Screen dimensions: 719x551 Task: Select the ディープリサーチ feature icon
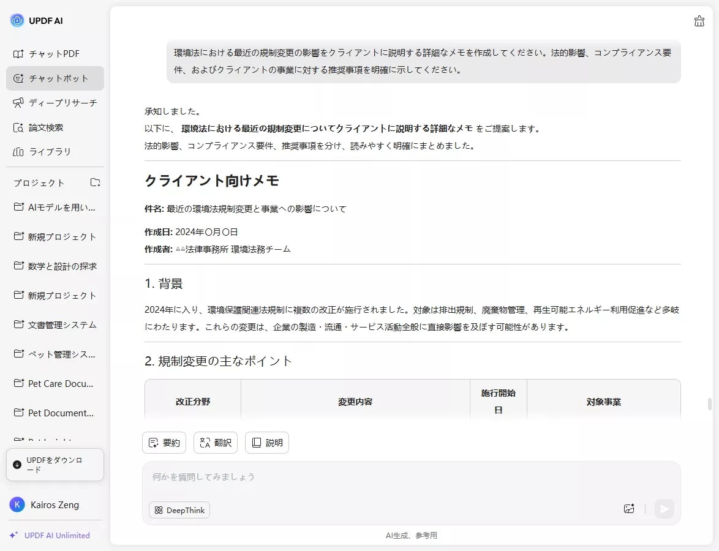[x=18, y=103]
